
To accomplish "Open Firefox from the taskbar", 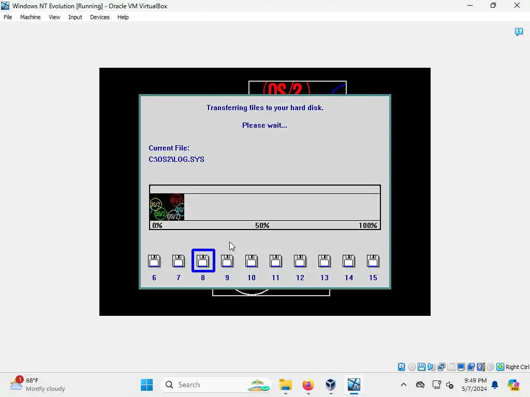I will coord(308,385).
